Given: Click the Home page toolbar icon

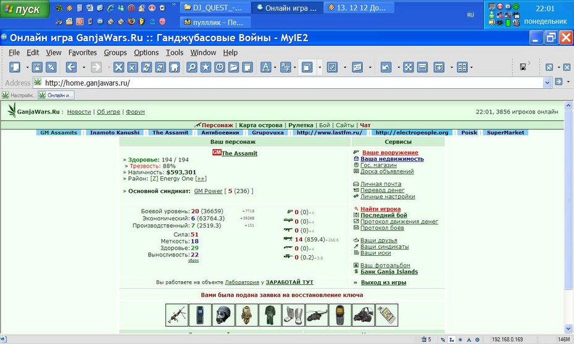Looking at the screenshot, I should pos(174,67).
